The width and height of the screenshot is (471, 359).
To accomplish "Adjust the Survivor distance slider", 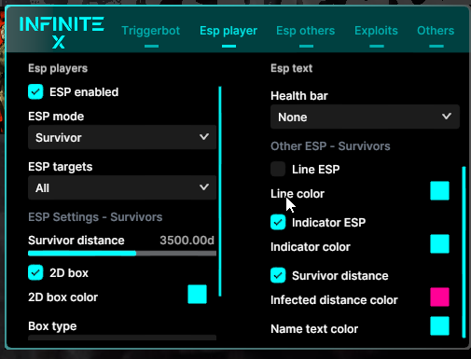I will (122, 254).
